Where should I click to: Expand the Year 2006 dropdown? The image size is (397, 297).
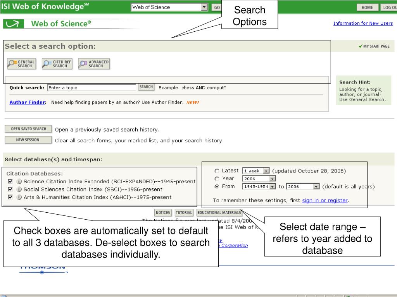[x=273, y=179]
